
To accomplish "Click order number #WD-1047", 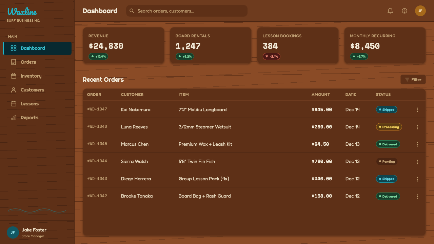I will pyautogui.click(x=97, y=109).
